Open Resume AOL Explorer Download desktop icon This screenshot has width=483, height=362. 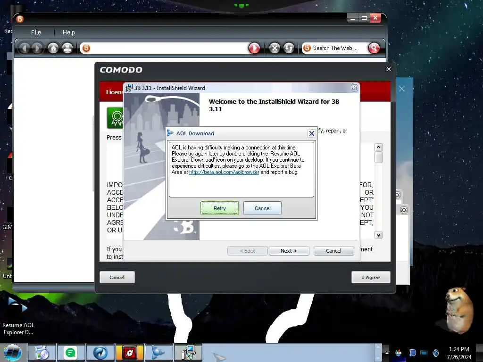[x=18, y=317]
